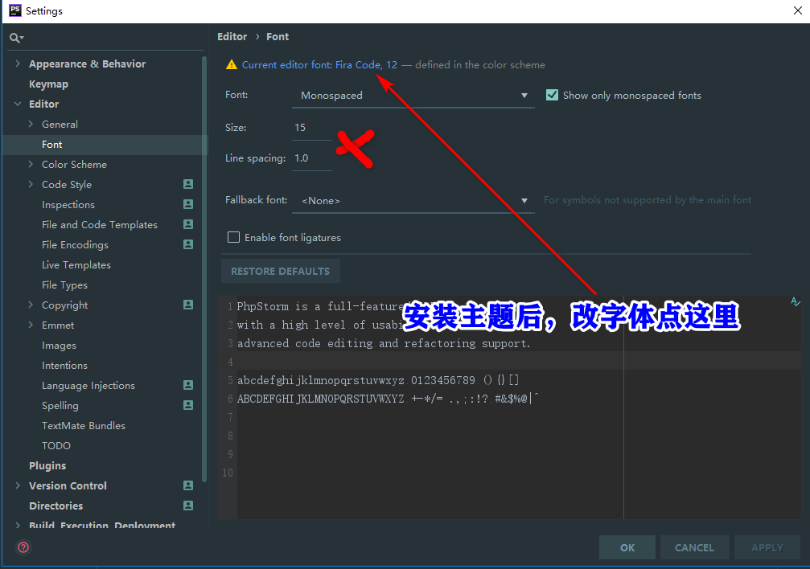Click the Line spacing input field
Image resolution: width=810 pixels, height=569 pixels.
click(x=312, y=158)
